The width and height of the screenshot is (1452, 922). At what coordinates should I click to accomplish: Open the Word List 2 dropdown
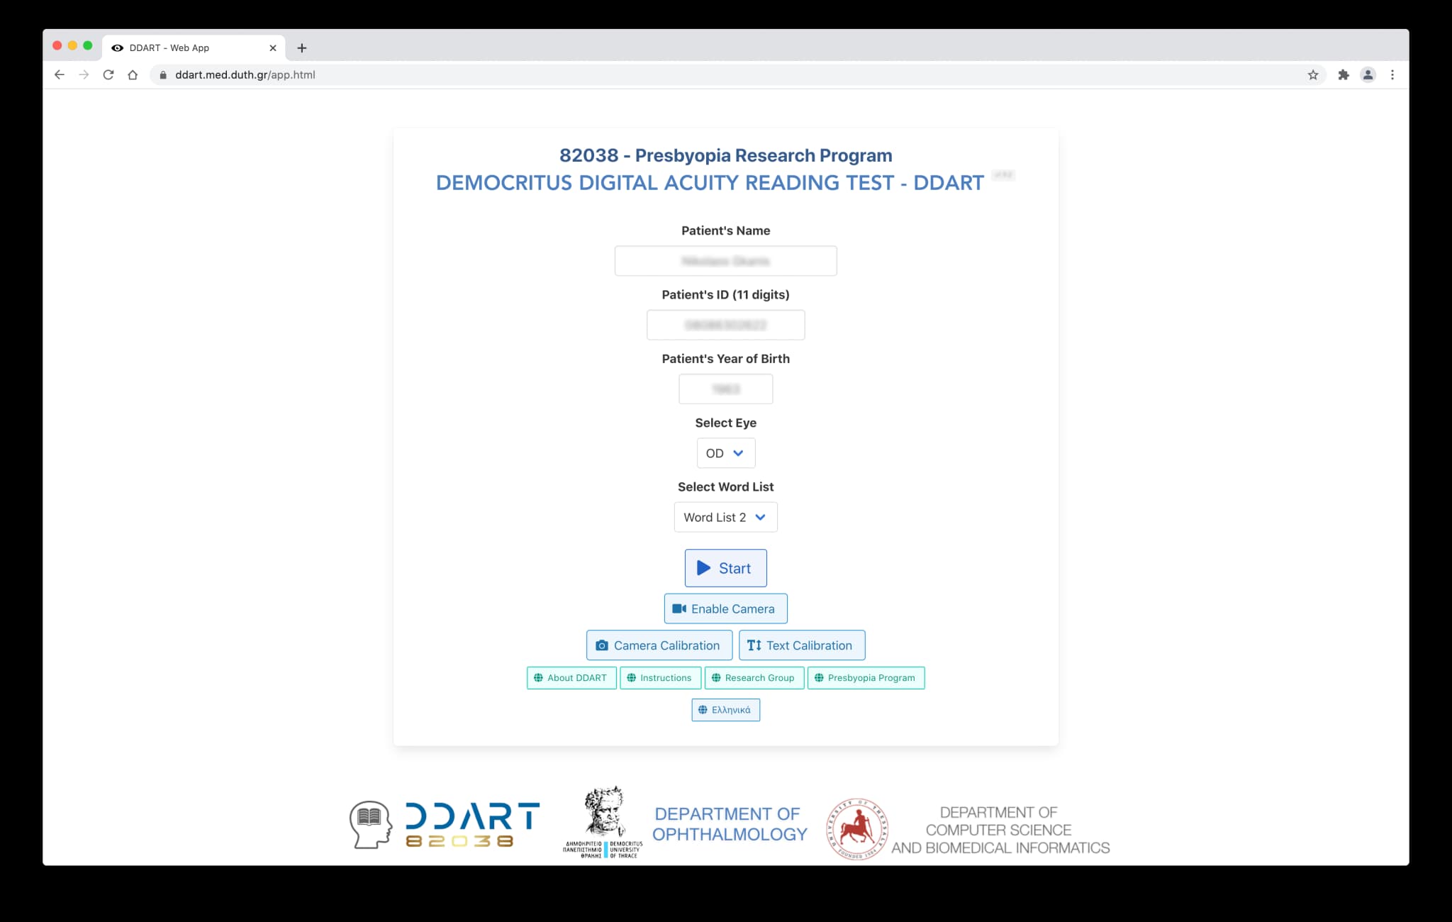(x=725, y=517)
